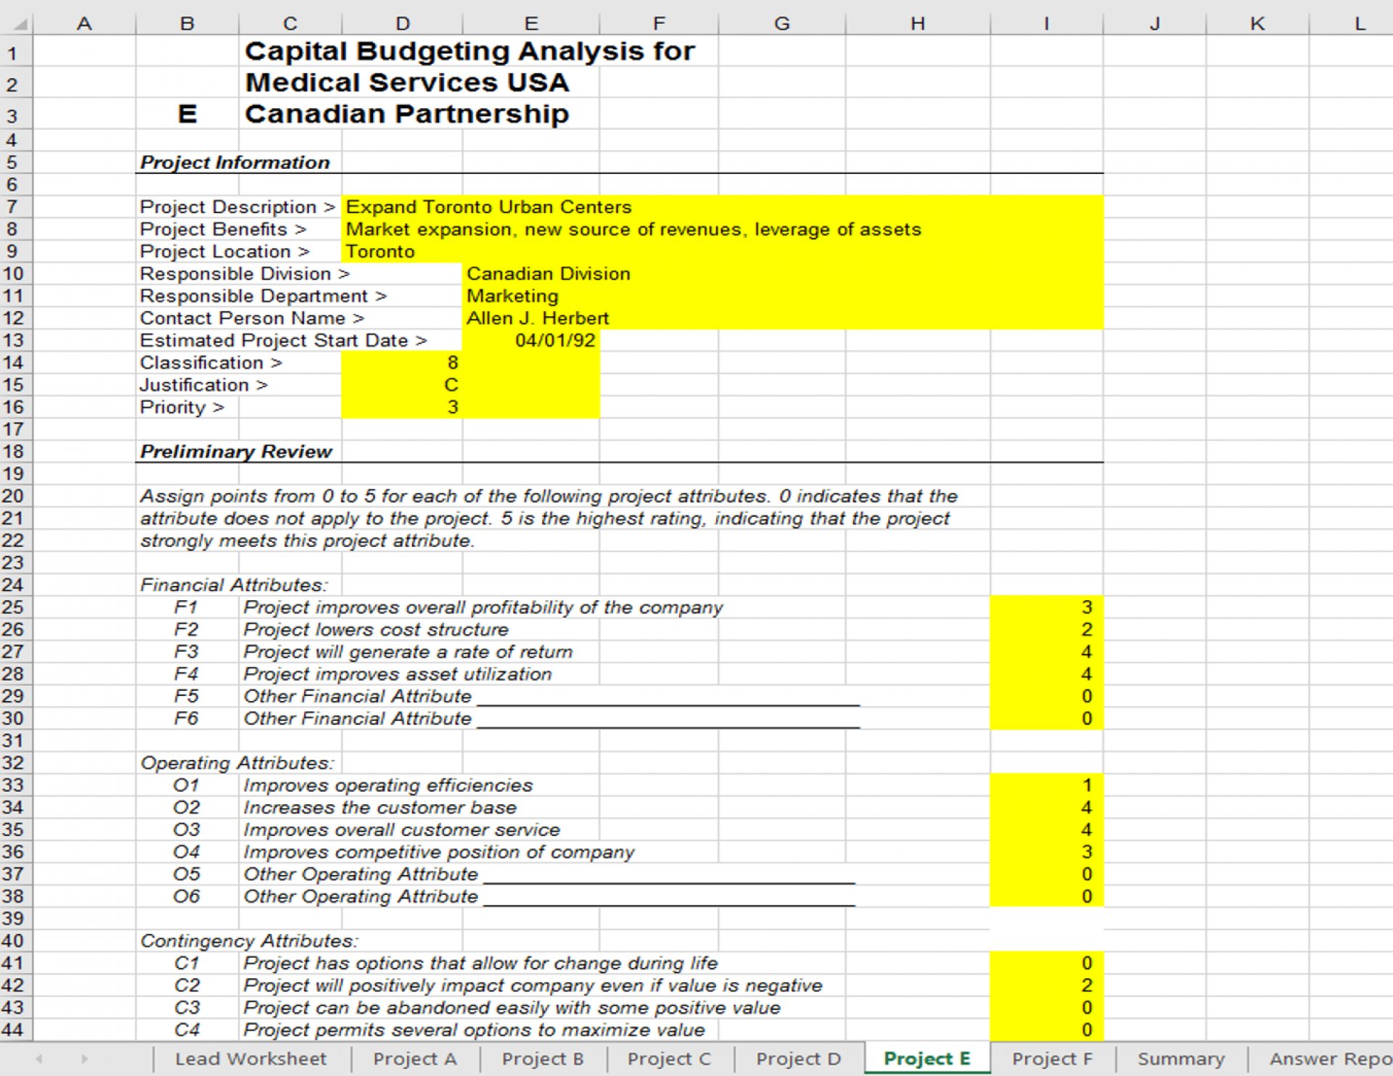Open the Project F sheet tab
This screenshot has width=1393, height=1076.
coord(1052,1059)
